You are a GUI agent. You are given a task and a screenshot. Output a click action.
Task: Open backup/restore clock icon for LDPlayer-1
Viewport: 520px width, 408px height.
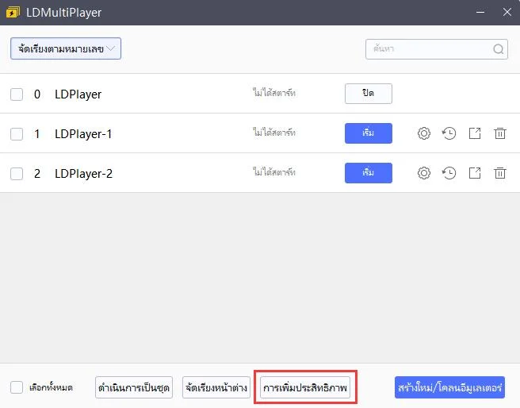449,133
